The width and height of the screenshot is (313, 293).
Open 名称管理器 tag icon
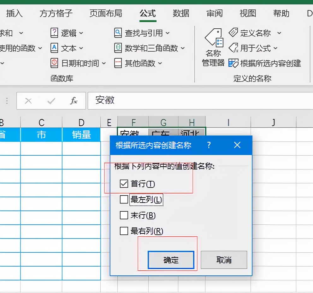click(214, 37)
